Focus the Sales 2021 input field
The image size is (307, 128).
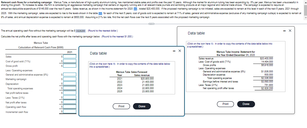70,56
